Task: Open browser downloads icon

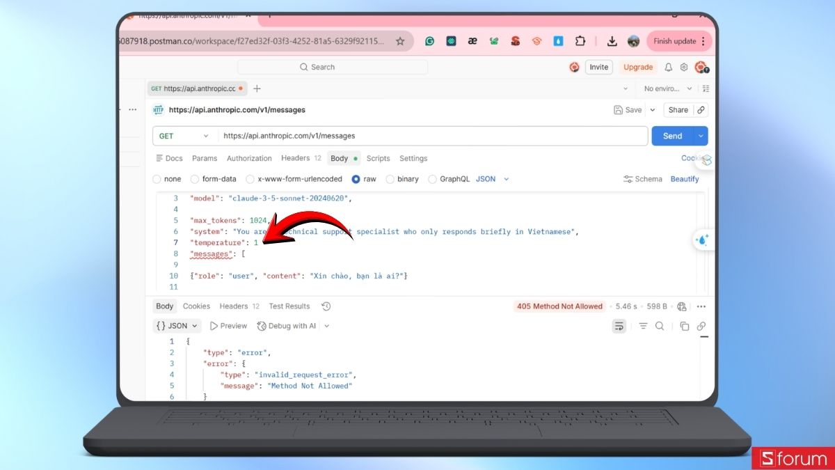Action: (612, 41)
